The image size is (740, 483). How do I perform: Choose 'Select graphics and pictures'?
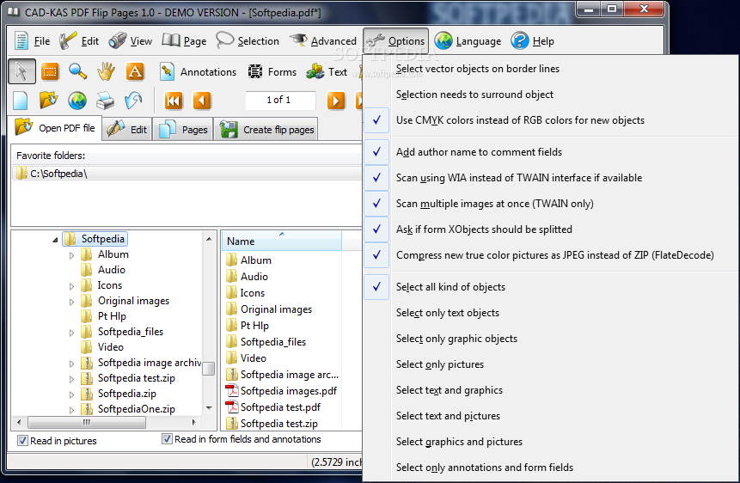click(550, 442)
